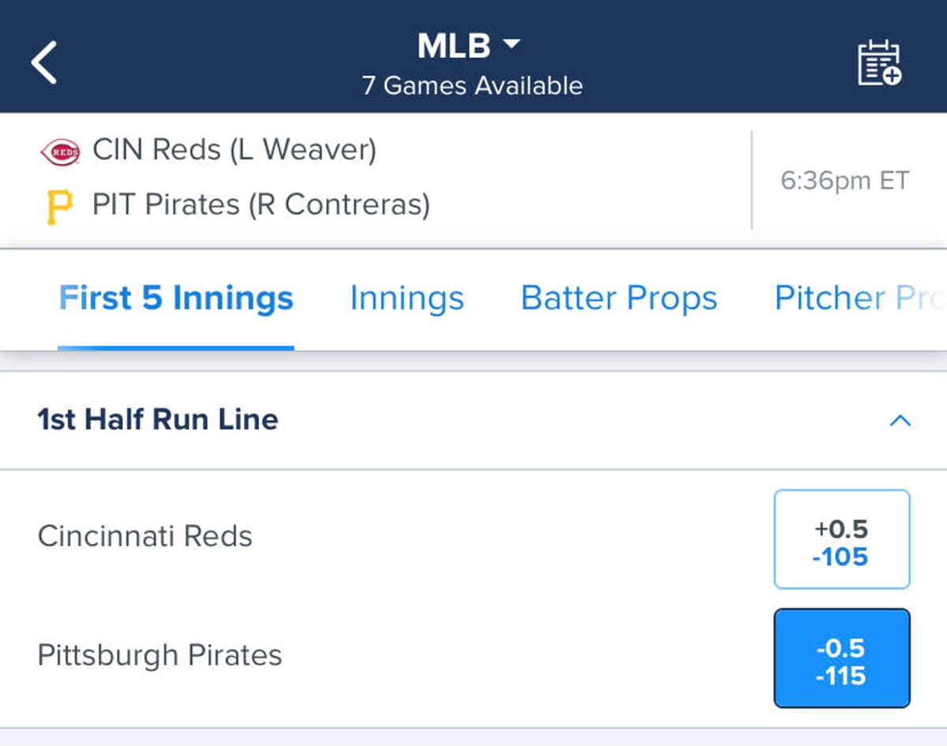The image size is (947, 746).
Task: Open the Batter Props tab
Action: (x=619, y=298)
